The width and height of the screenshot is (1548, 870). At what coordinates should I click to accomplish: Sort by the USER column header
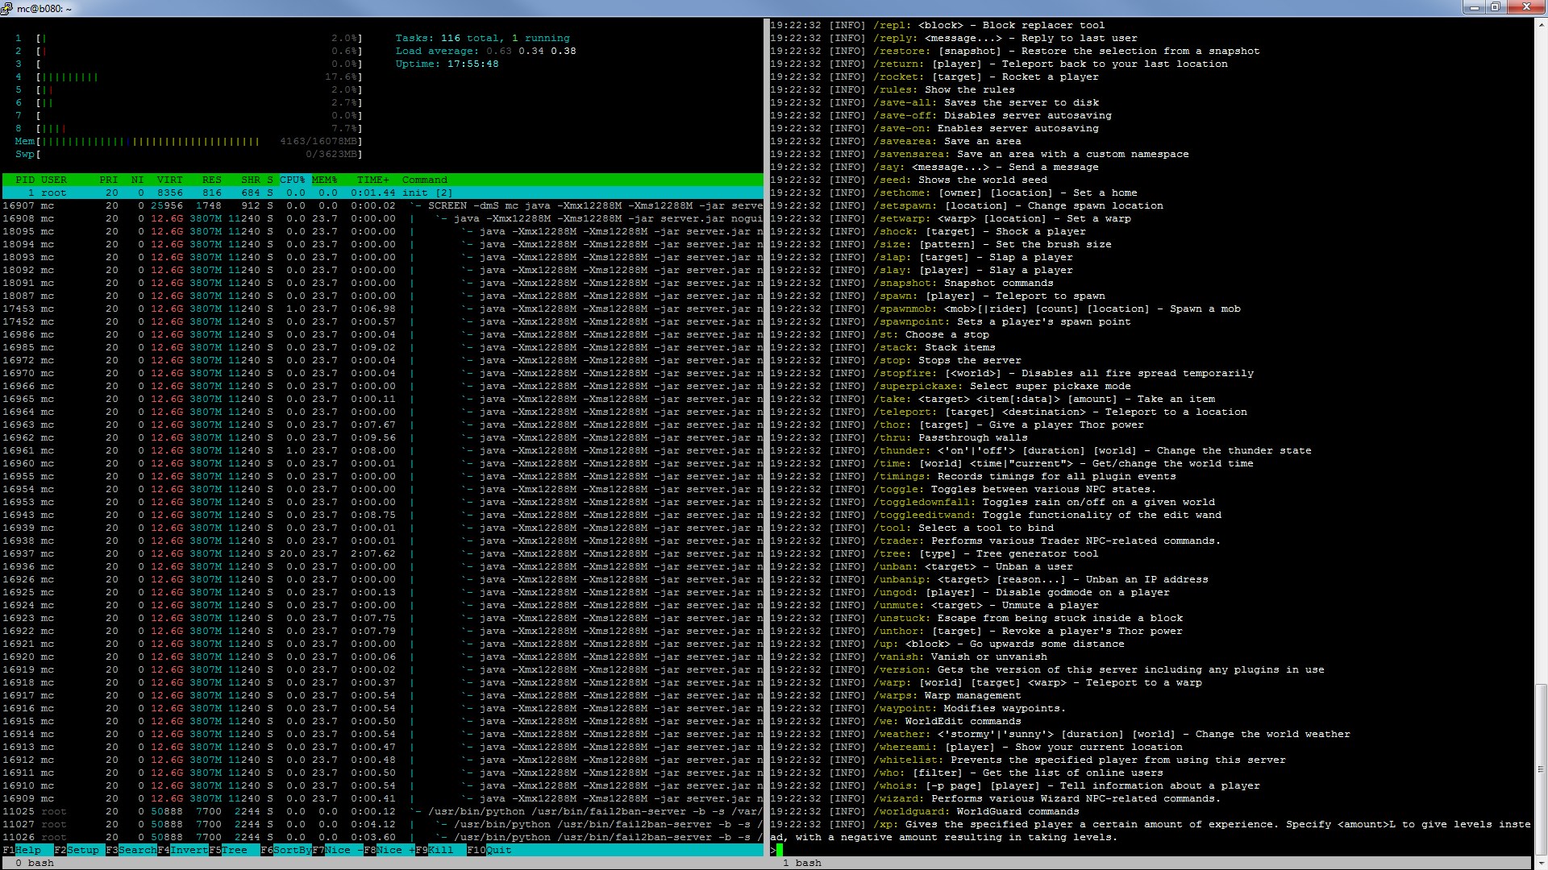(x=54, y=180)
